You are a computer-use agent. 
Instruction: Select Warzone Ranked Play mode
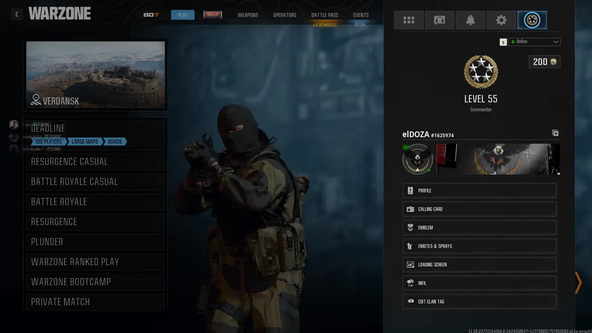pos(96,262)
